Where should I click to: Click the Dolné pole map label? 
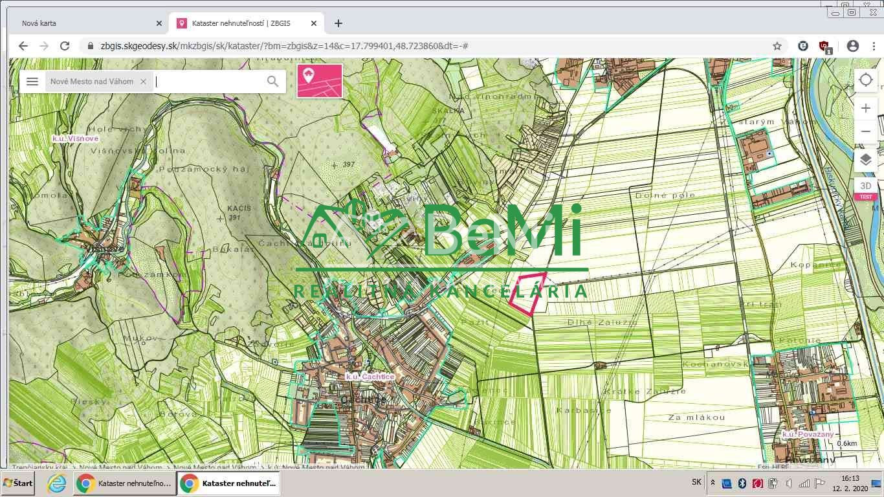665,195
